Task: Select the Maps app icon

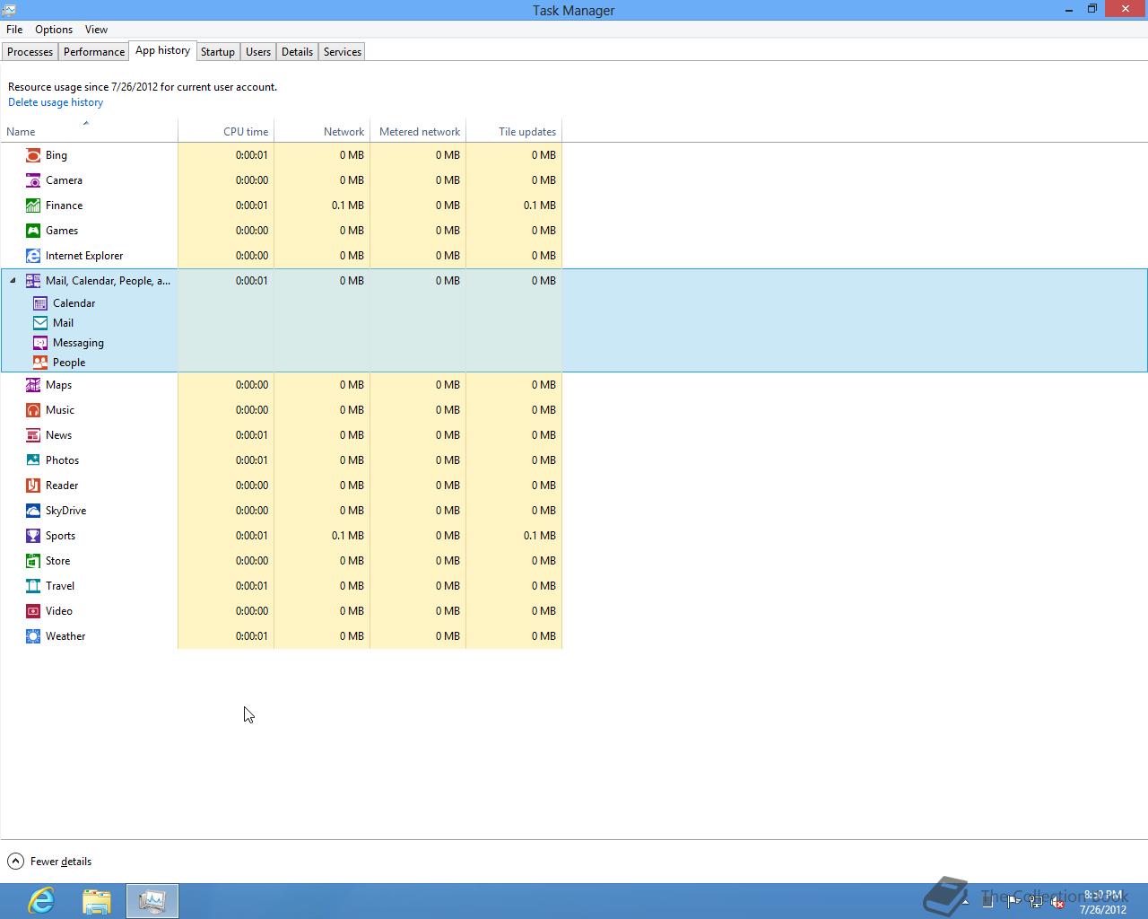Action: tap(33, 385)
